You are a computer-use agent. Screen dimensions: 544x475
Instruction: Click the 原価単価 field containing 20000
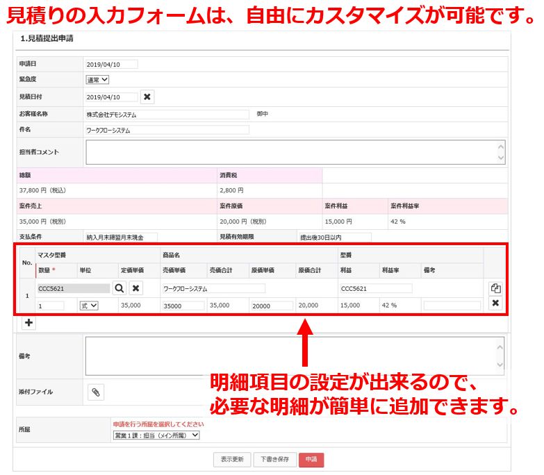(271, 306)
